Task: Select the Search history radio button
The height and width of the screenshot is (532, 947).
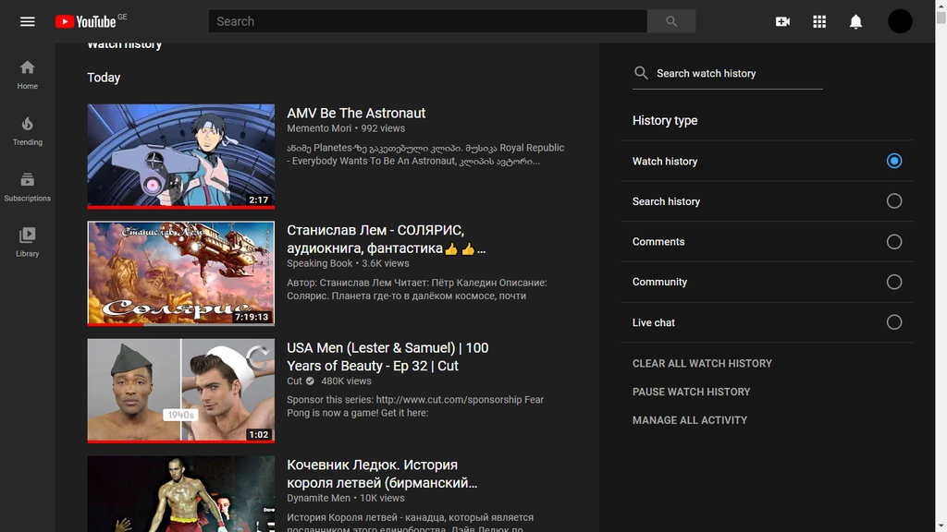Action: 894,200
